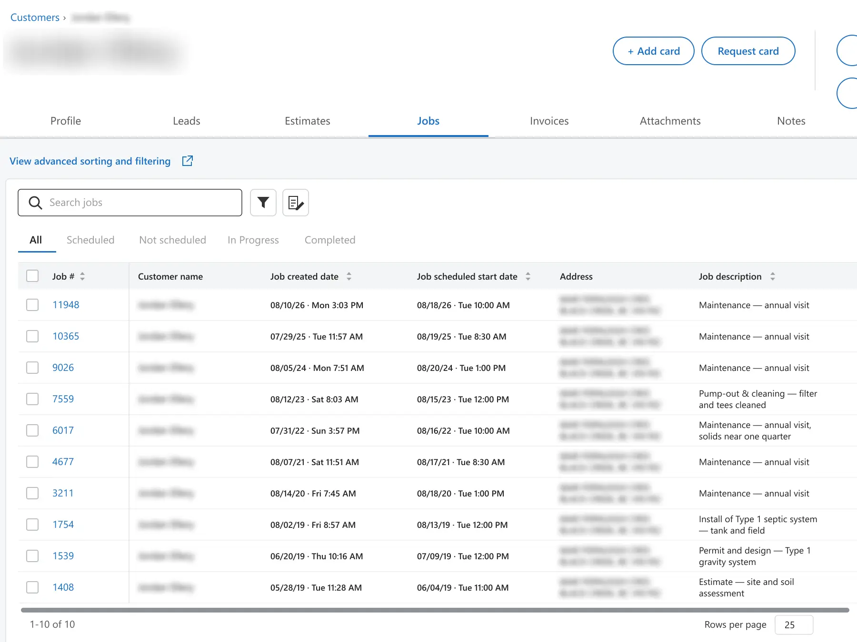This screenshot has height=642, width=857.
Task: Click the search magnifier icon
Action: [36, 203]
